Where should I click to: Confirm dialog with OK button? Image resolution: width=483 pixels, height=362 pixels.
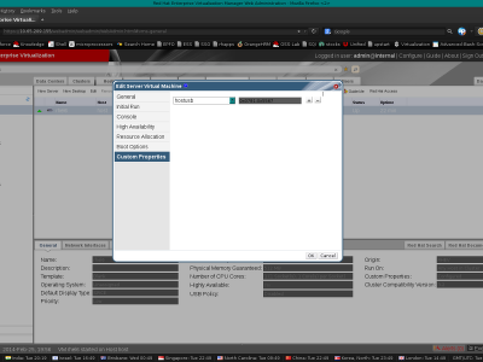point(311,255)
